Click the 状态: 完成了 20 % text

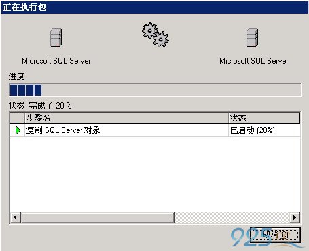pos(40,106)
